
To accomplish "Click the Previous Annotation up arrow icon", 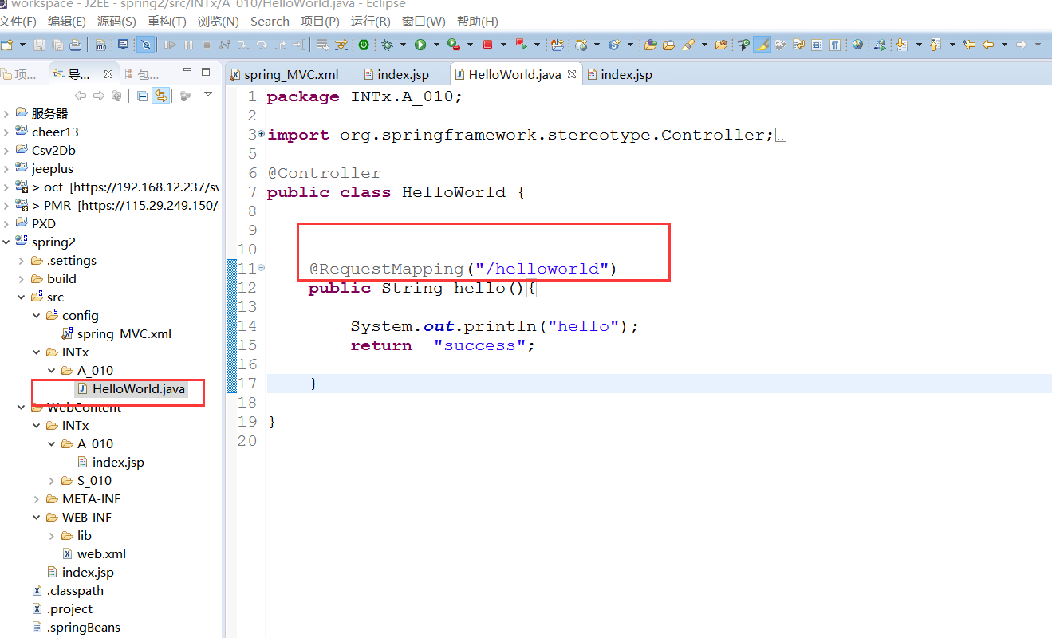I will tap(934, 45).
